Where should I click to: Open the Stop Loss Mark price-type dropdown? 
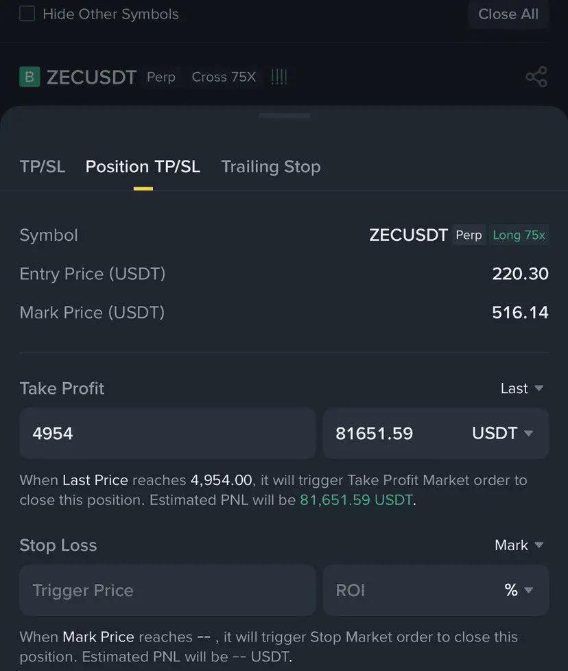[x=519, y=545]
